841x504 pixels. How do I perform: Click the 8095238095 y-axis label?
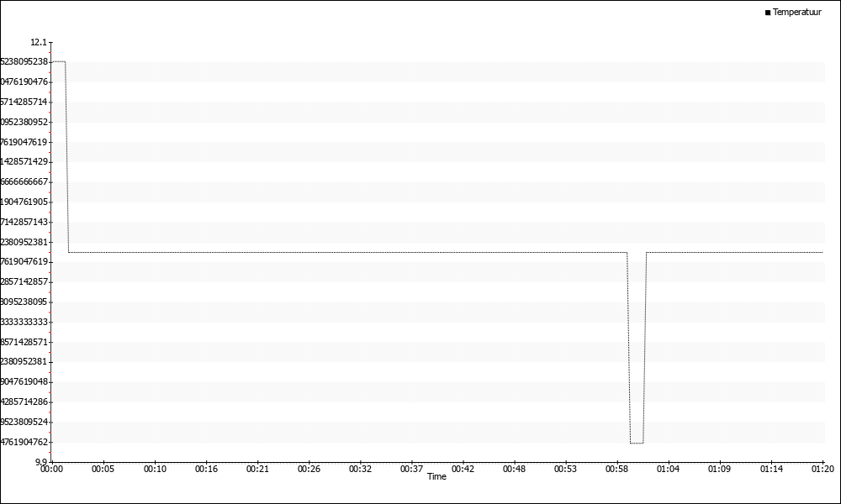[x=24, y=302]
